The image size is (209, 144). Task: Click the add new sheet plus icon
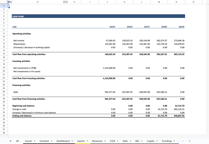(10, 141)
